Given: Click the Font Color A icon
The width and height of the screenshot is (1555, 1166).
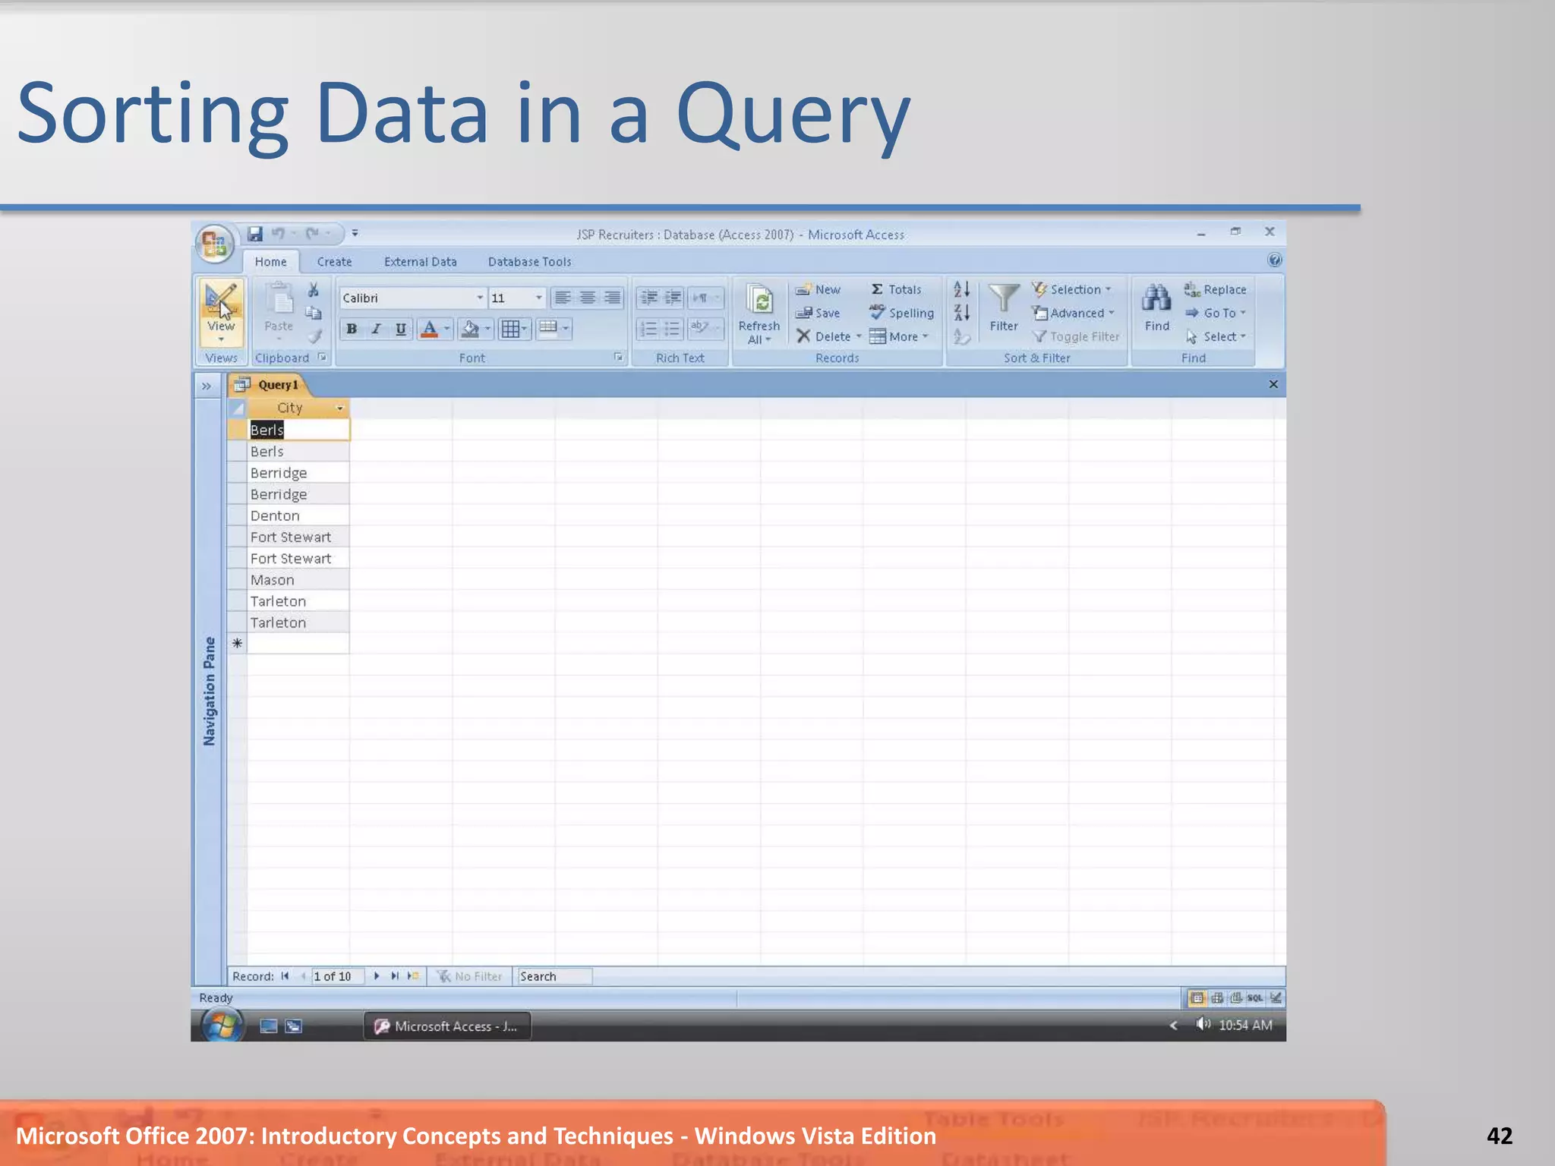Looking at the screenshot, I should coord(429,329).
